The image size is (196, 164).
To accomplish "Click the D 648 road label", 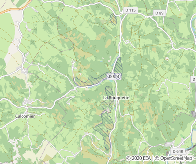I will (x=178, y=151).
